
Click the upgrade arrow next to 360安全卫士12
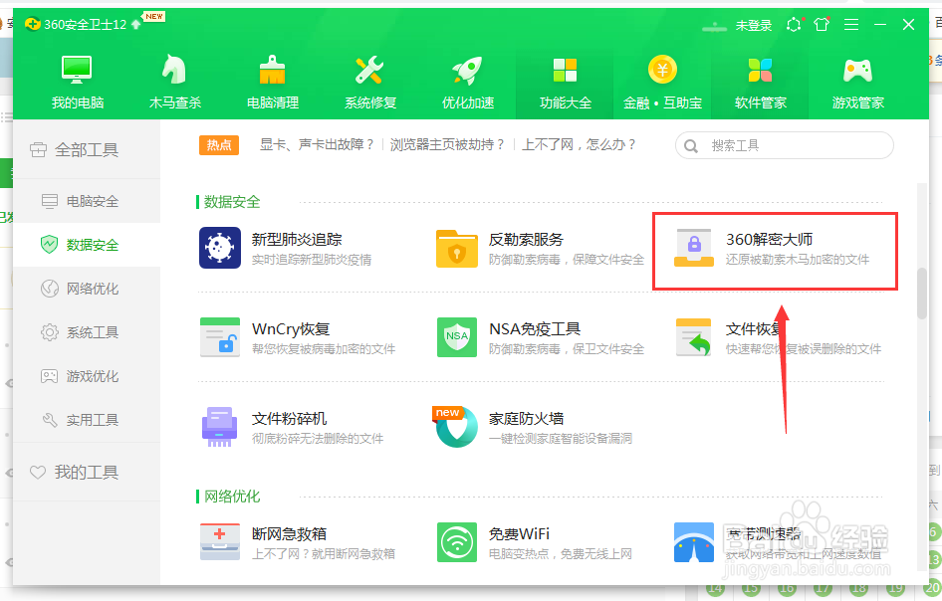point(135,24)
